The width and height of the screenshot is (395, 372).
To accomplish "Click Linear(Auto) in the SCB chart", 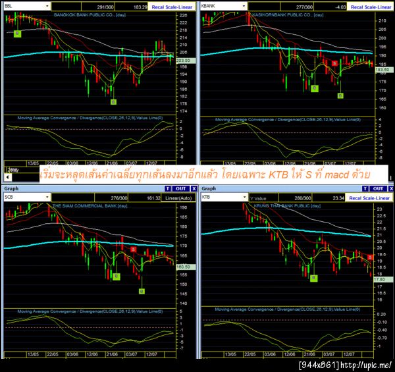I will (x=178, y=198).
